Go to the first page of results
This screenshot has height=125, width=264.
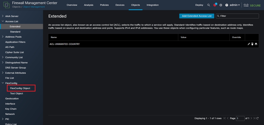click(225, 118)
